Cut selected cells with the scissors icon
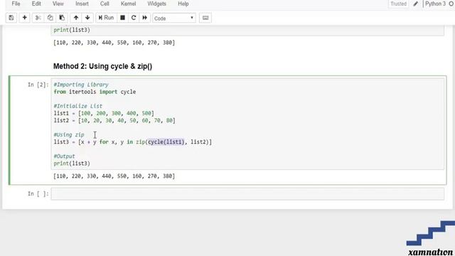 pyautogui.click(x=38, y=18)
